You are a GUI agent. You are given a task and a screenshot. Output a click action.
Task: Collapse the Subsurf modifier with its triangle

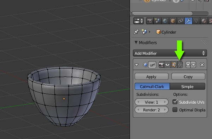[x=136, y=65]
